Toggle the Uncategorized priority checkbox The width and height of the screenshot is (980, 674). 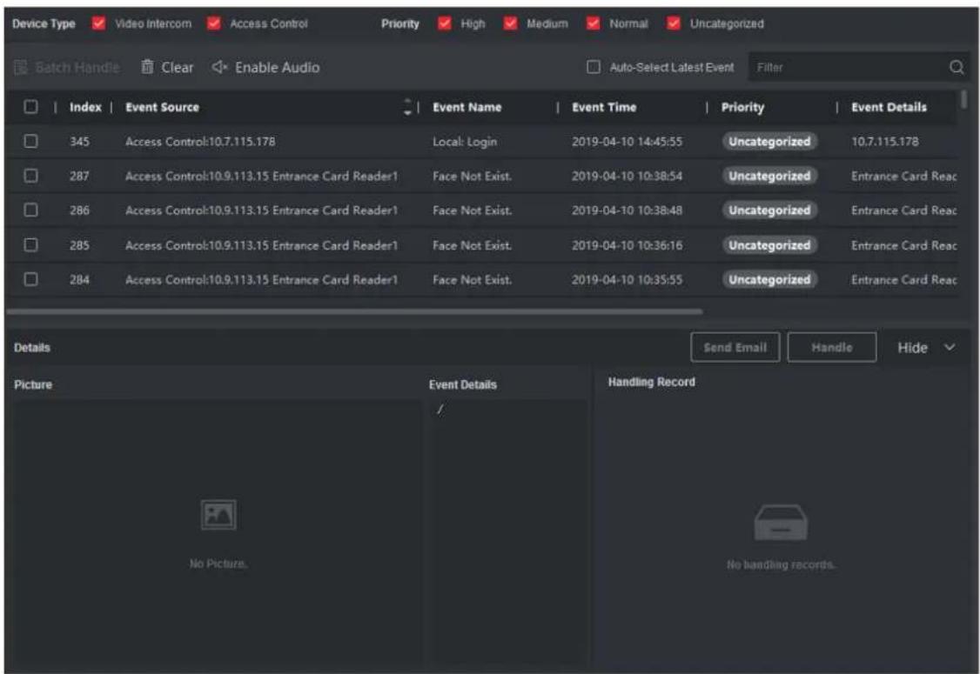(x=673, y=23)
